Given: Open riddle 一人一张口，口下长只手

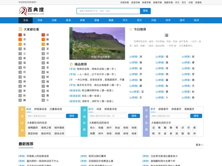Looking at the screenshot, I should [96, 74].
